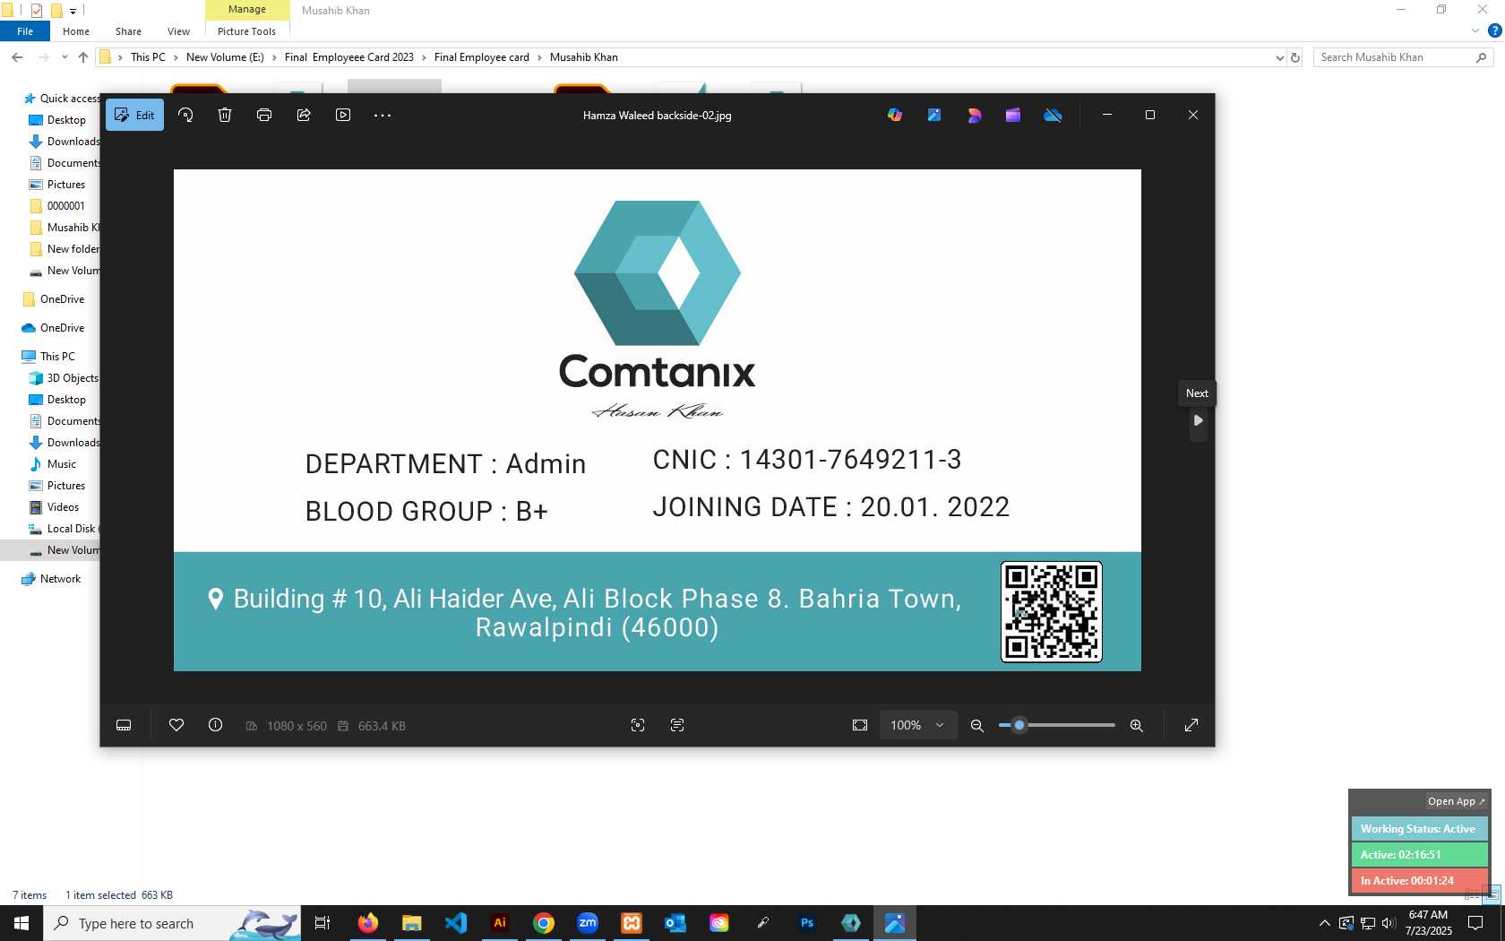Open Copilot icon in Photos title bar
Viewport: 1505px width, 941px height.
click(895, 115)
